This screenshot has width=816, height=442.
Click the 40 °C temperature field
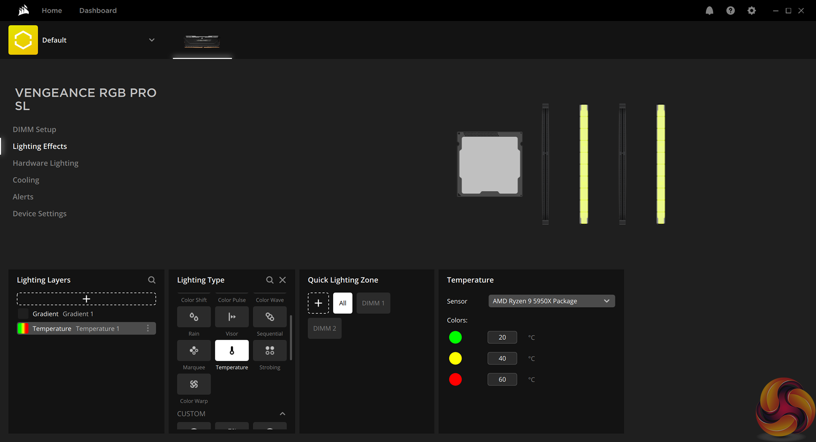point(502,358)
